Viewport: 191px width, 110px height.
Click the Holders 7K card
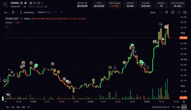[x=161, y=4]
